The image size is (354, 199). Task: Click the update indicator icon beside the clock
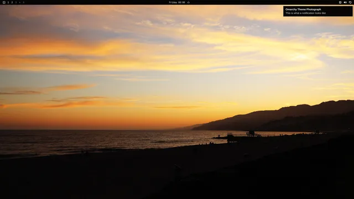click(189, 2)
